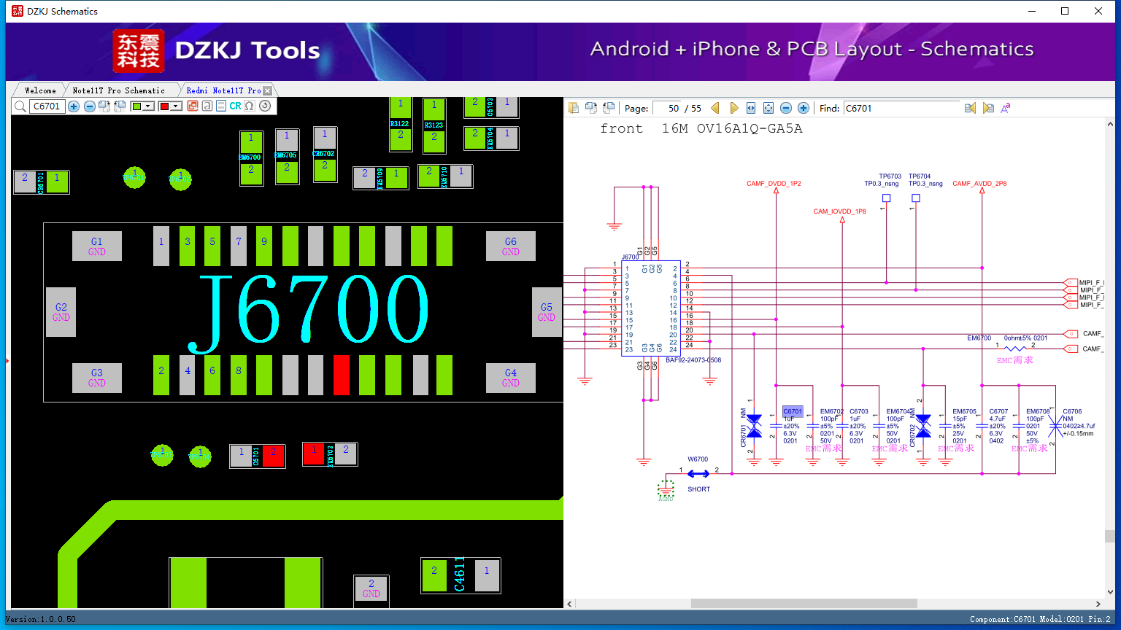Zoom in the schematic viewer
Image resolution: width=1121 pixels, height=630 pixels.
pyautogui.click(x=804, y=108)
